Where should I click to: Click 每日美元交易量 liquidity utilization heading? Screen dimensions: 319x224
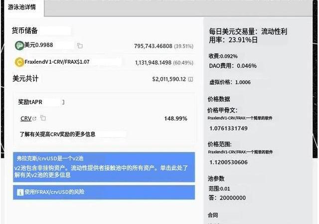point(248,35)
